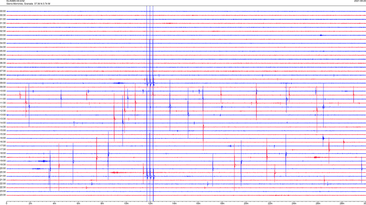Click the 2m mark on the minute axis

tap(30, 203)
